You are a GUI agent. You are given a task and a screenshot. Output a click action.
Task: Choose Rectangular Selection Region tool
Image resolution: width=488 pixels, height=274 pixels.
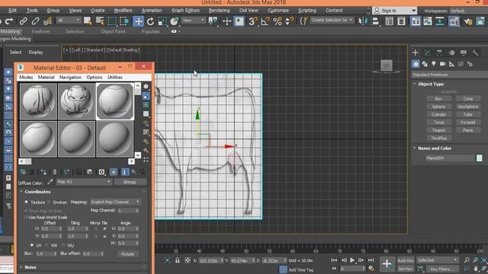point(112,21)
